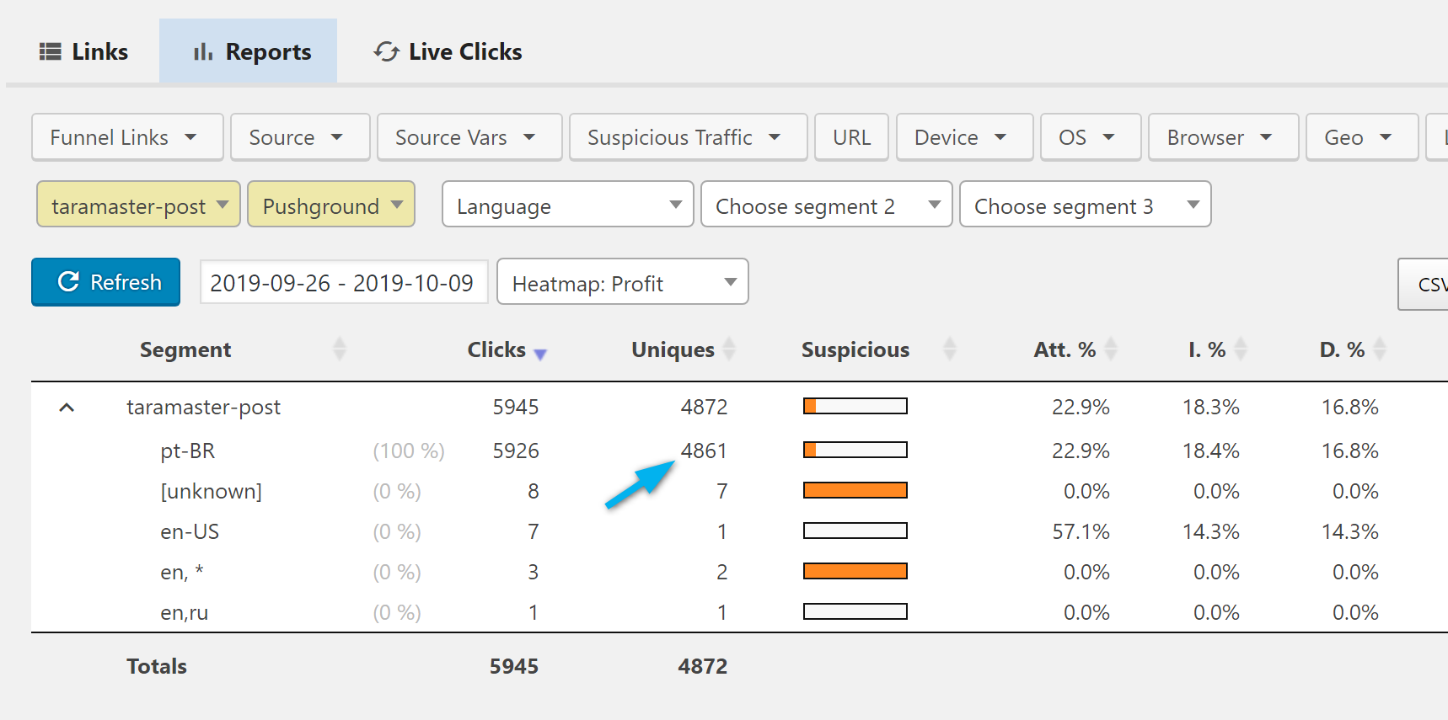Click the 5926 clicks value for pt-BR
The image size is (1448, 720).
[516, 451]
